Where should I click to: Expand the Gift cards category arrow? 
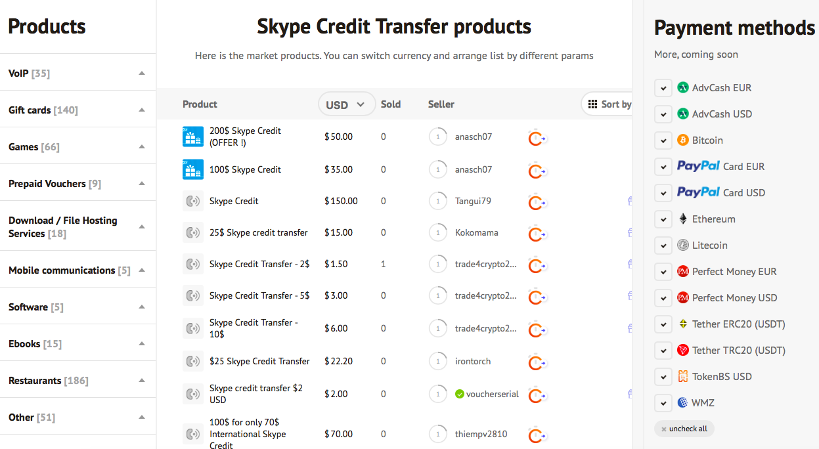(x=142, y=110)
